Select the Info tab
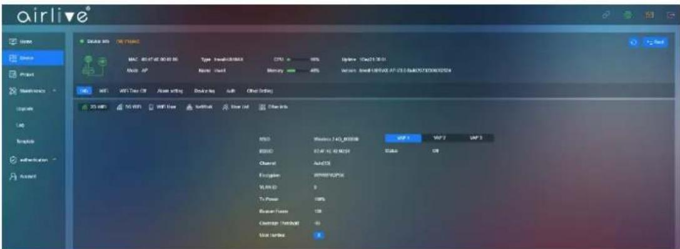 pos(84,91)
